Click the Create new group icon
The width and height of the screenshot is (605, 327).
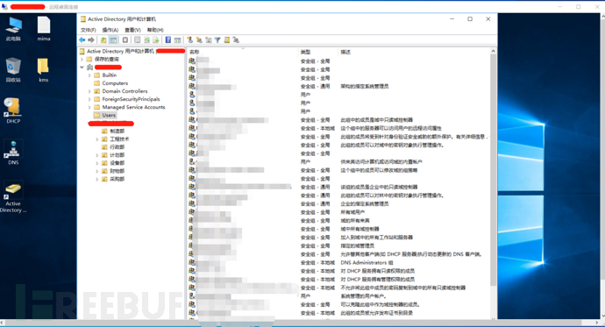199,39
